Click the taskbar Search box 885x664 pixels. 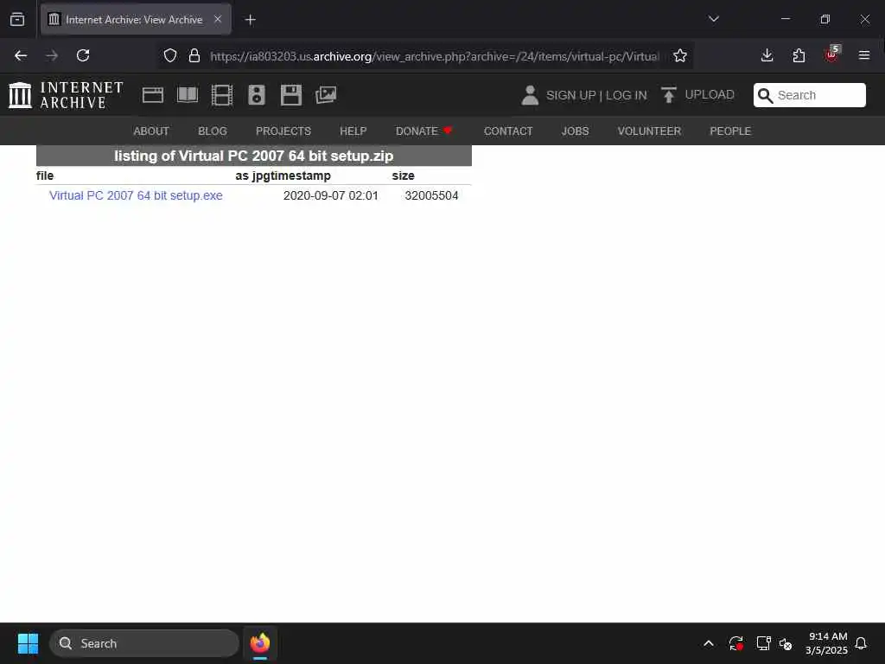144,643
